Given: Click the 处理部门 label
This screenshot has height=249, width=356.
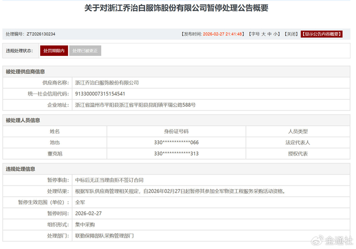Looking at the screenshot, I should (x=58, y=236).
